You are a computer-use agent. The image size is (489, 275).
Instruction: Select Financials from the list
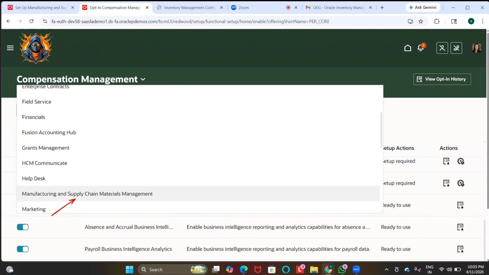[x=198, y=117]
